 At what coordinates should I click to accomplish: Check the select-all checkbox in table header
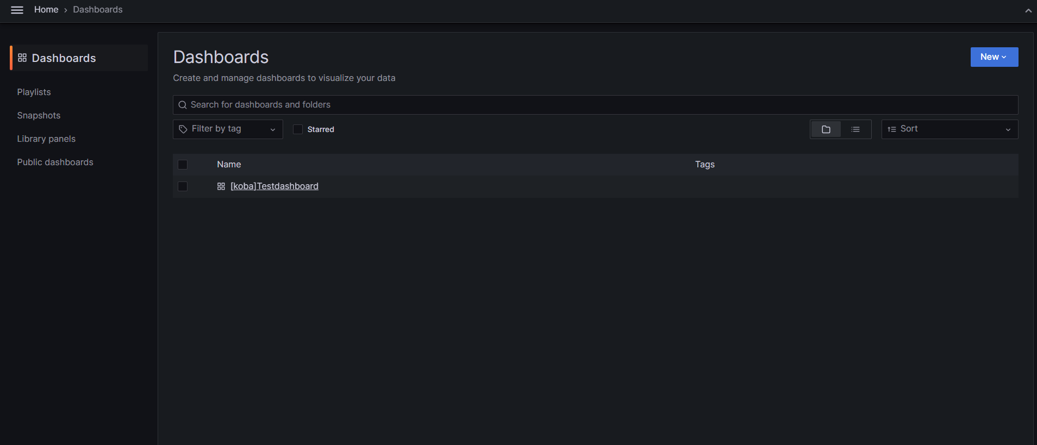click(x=183, y=164)
